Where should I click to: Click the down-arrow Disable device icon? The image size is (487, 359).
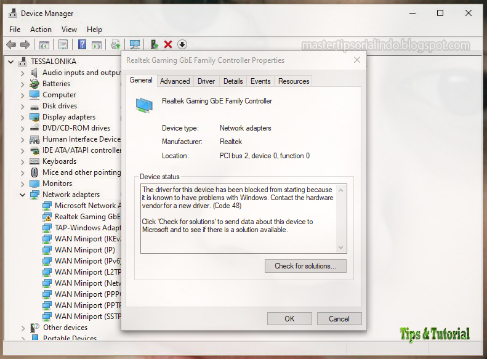tap(182, 44)
